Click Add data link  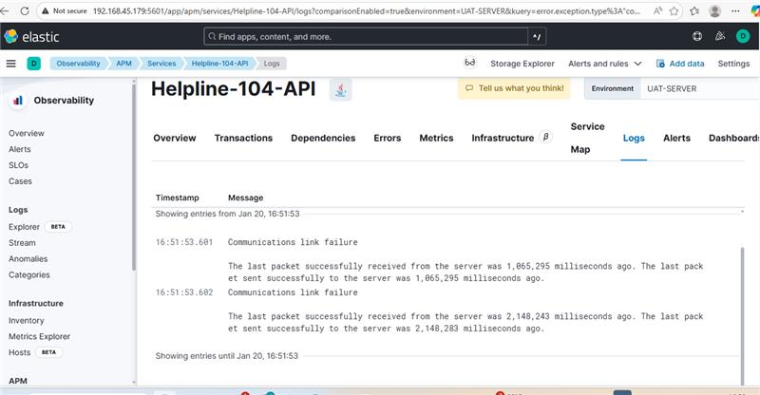coord(678,64)
